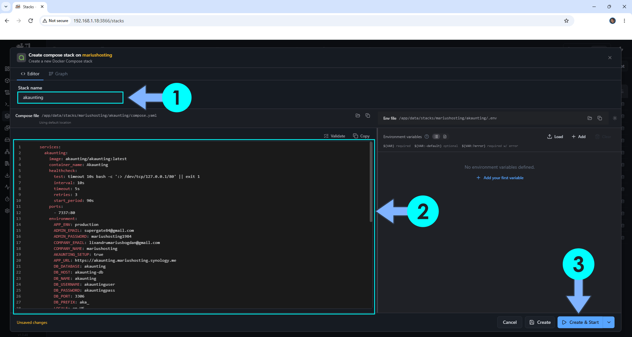Bookmark this page with the star icon
632x337 pixels.
566,21
